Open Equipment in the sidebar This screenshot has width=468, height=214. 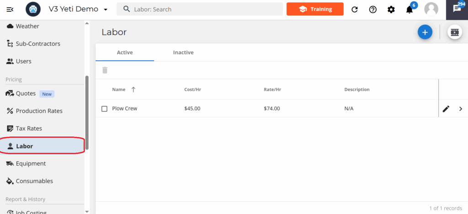pos(42,164)
